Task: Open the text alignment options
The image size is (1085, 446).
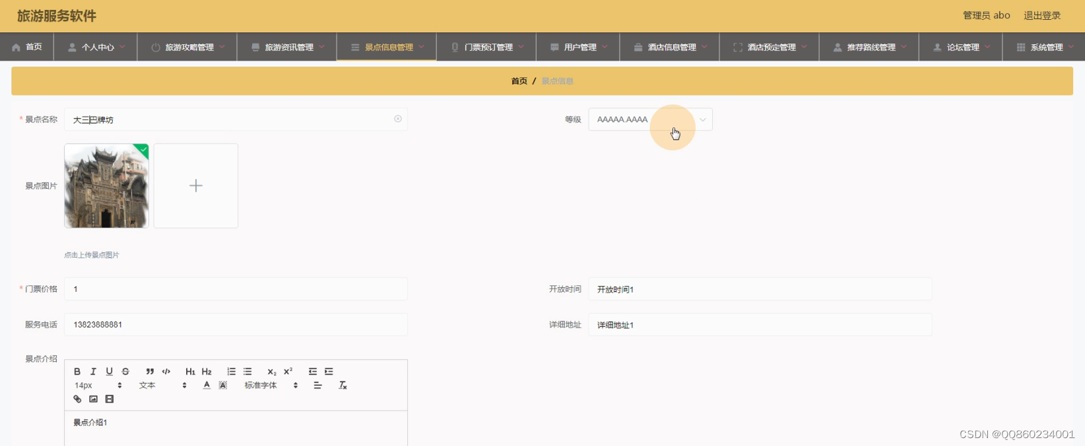Action: coord(317,385)
